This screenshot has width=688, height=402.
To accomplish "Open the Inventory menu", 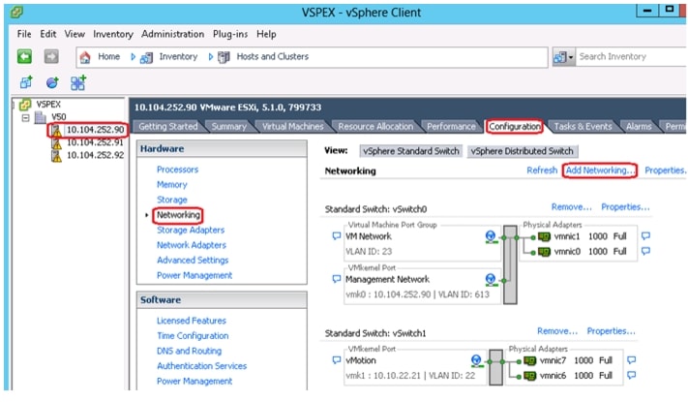I will click(113, 34).
